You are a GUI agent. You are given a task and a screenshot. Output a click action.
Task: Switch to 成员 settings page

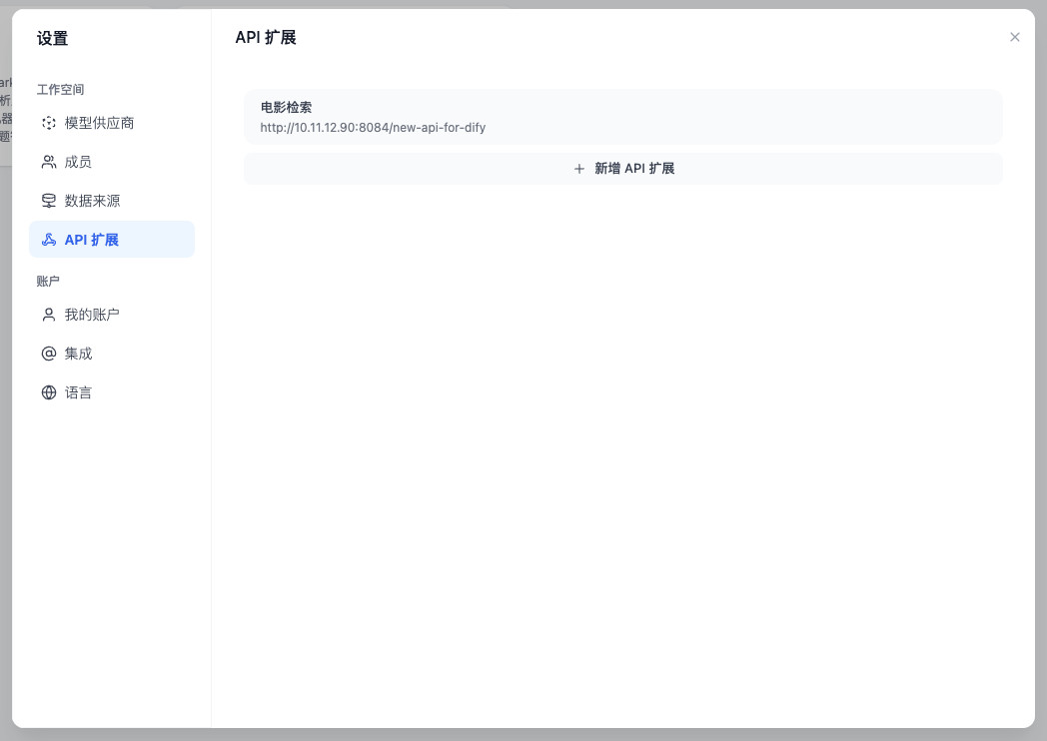pyautogui.click(x=78, y=162)
